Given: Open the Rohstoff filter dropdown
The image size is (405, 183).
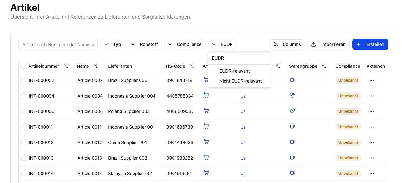Looking at the screenshot, I should pyautogui.click(x=144, y=44).
